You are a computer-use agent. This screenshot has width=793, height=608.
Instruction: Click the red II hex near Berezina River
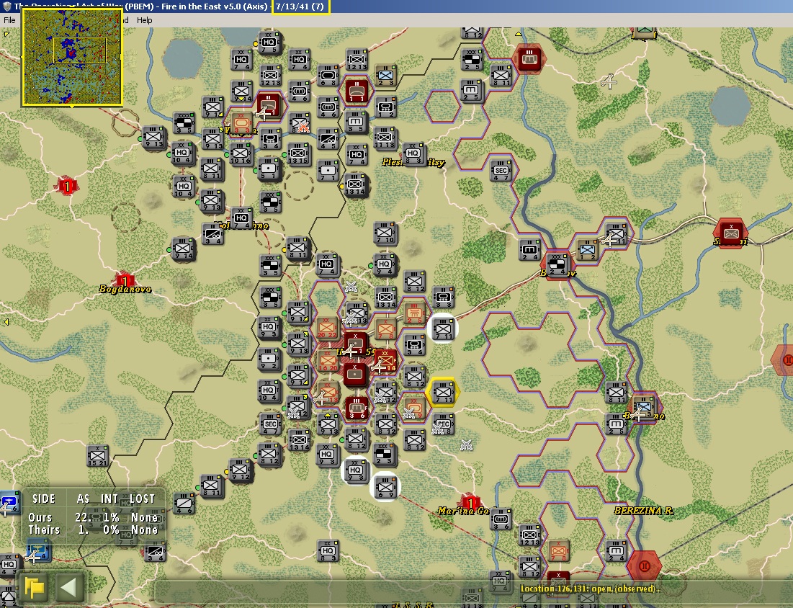pos(645,565)
